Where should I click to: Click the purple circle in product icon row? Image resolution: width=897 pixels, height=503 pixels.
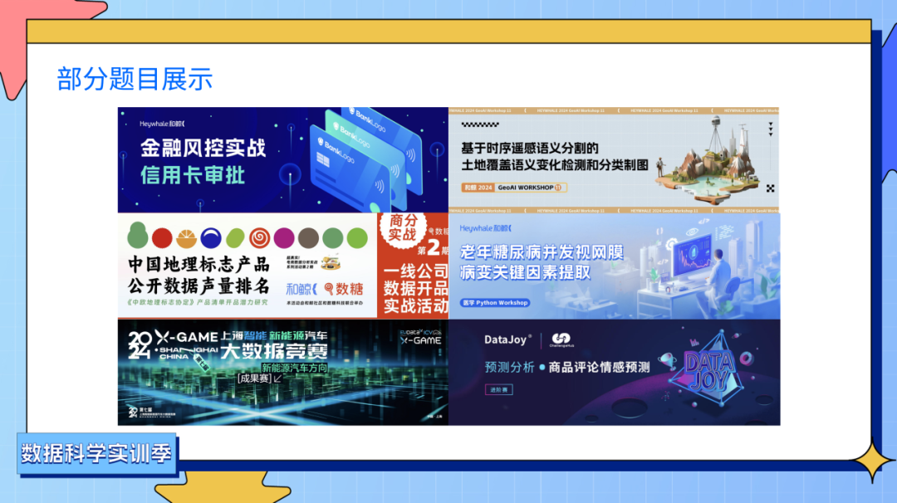click(x=284, y=237)
